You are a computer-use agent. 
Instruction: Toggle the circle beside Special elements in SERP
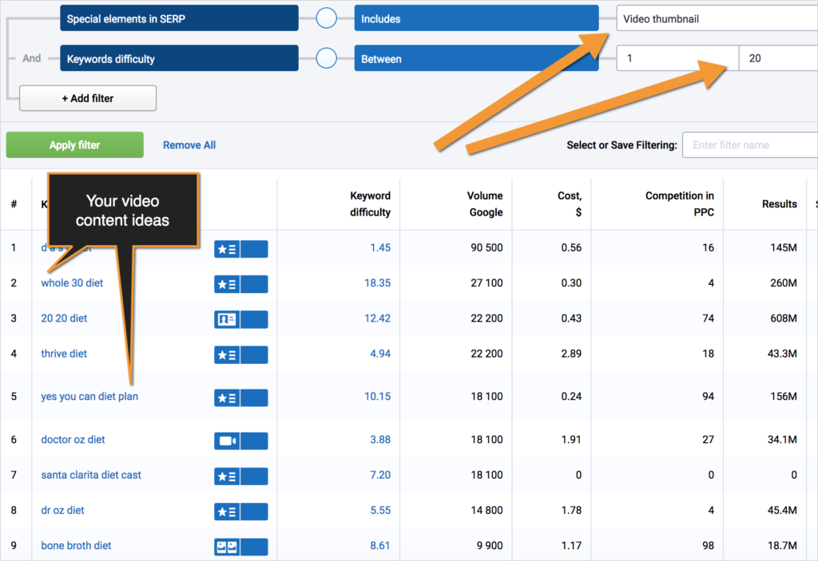(x=325, y=18)
